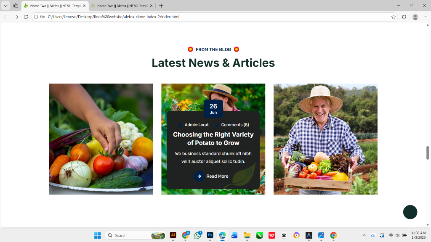Show hidden system tray icons

pyautogui.click(x=364, y=235)
